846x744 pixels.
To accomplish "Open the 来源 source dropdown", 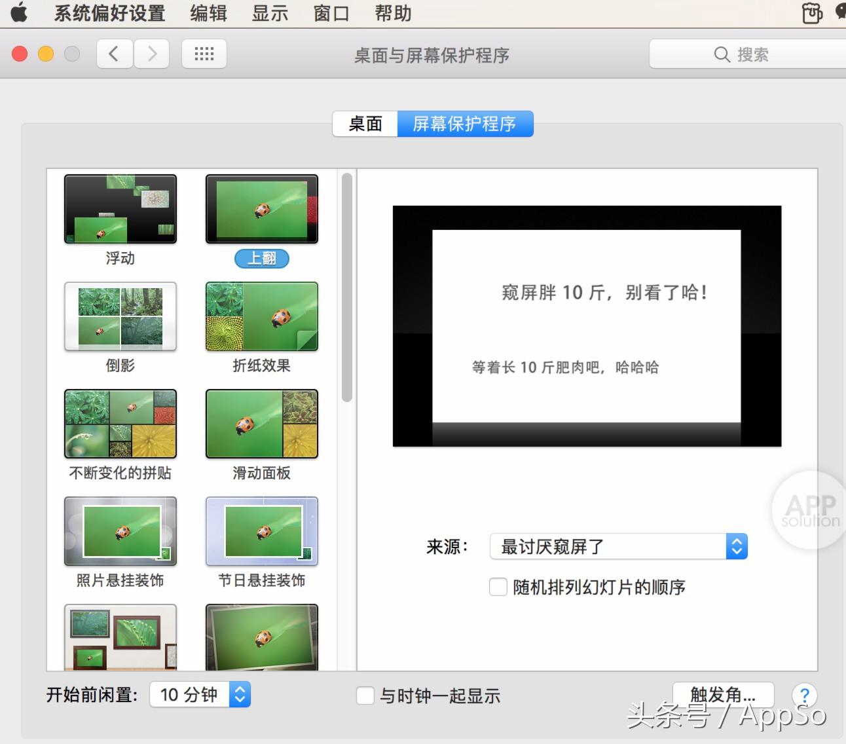I will click(619, 546).
